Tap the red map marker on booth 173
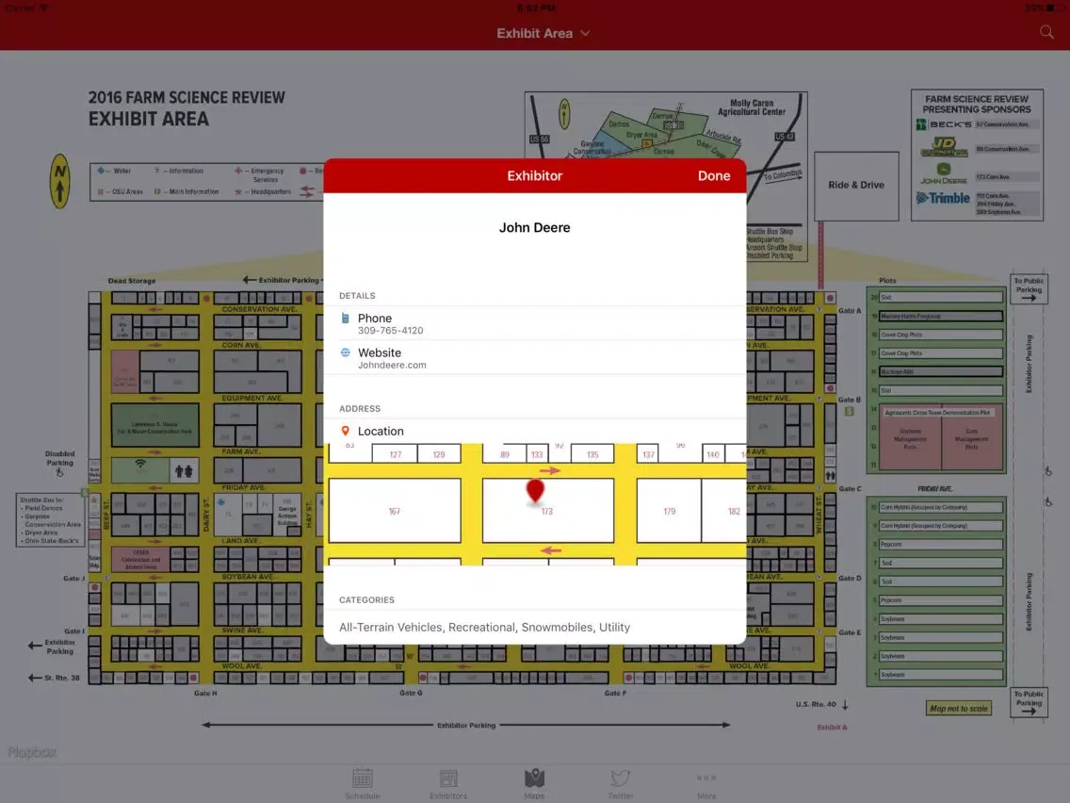The height and width of the screenshot is (803, 1070). pyautogui.click(x=535, y=491)
